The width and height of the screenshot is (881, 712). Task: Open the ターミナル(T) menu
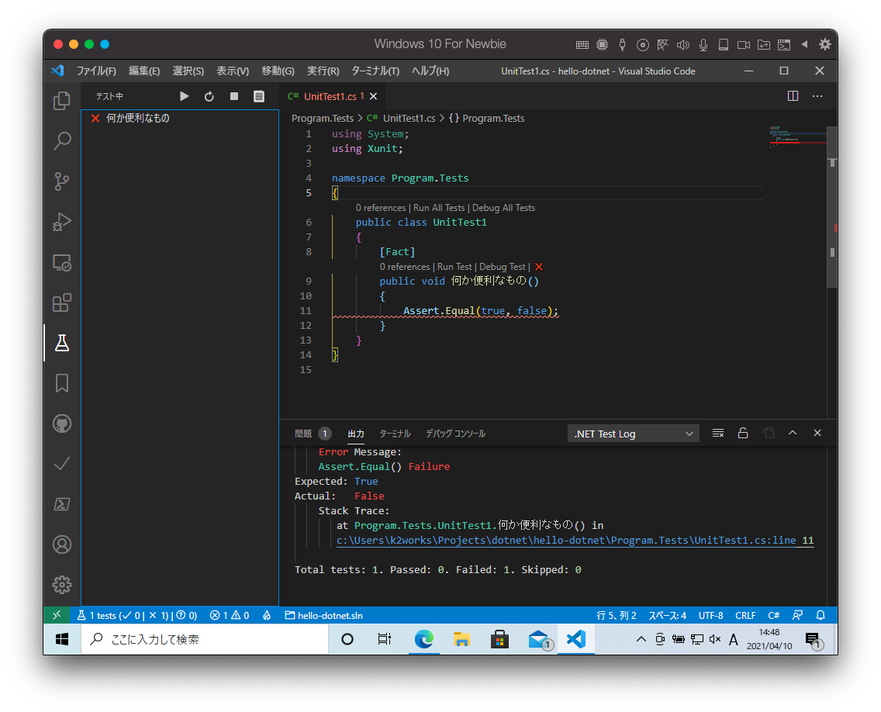[x=375, y=71]
